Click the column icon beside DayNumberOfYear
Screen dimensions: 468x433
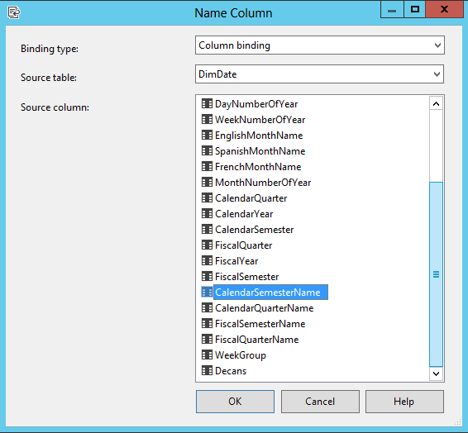(x=207, y=104)
